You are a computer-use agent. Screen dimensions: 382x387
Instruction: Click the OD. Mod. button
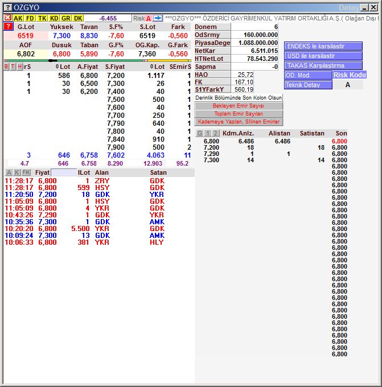click(x=308, y=75)
